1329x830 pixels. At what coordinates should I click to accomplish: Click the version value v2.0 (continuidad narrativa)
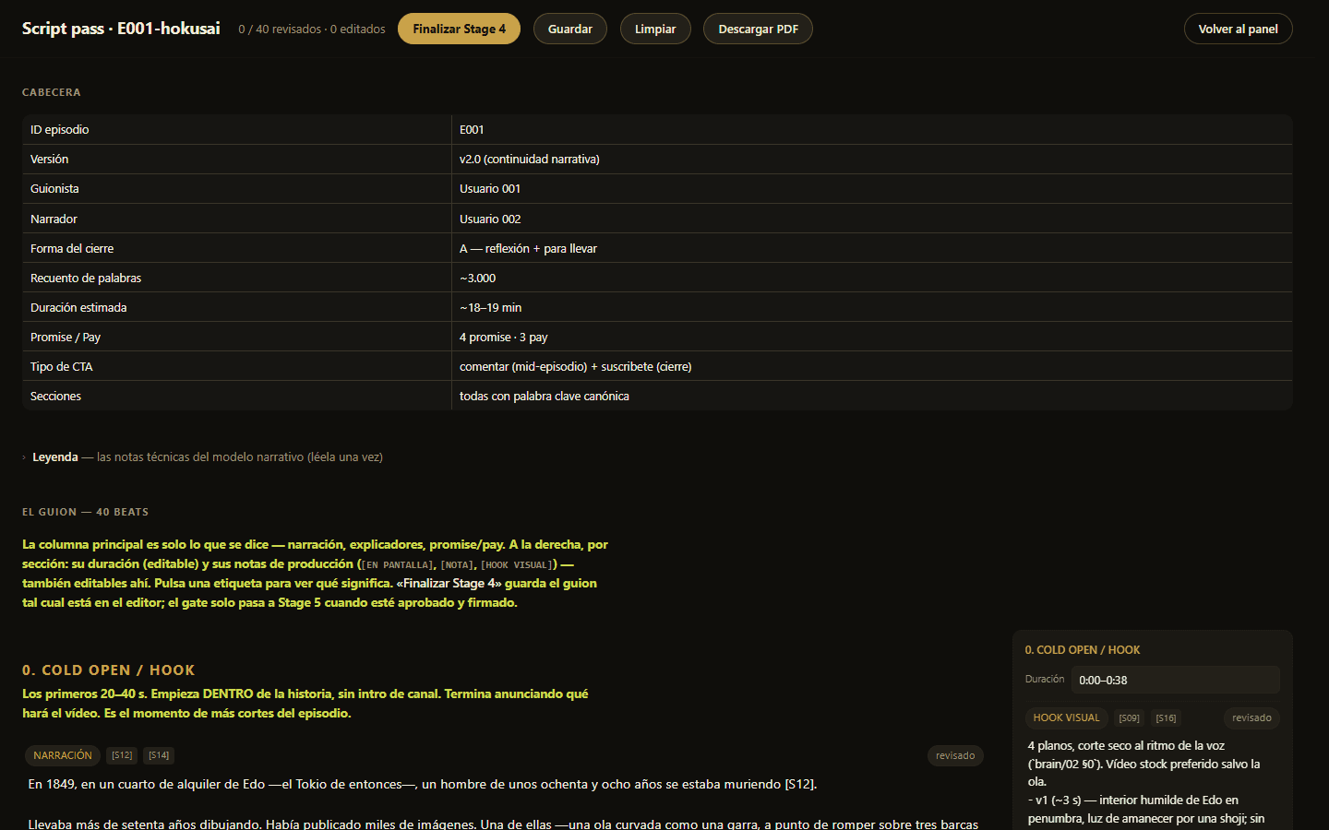pyautogui.click(x=530, y=160)
